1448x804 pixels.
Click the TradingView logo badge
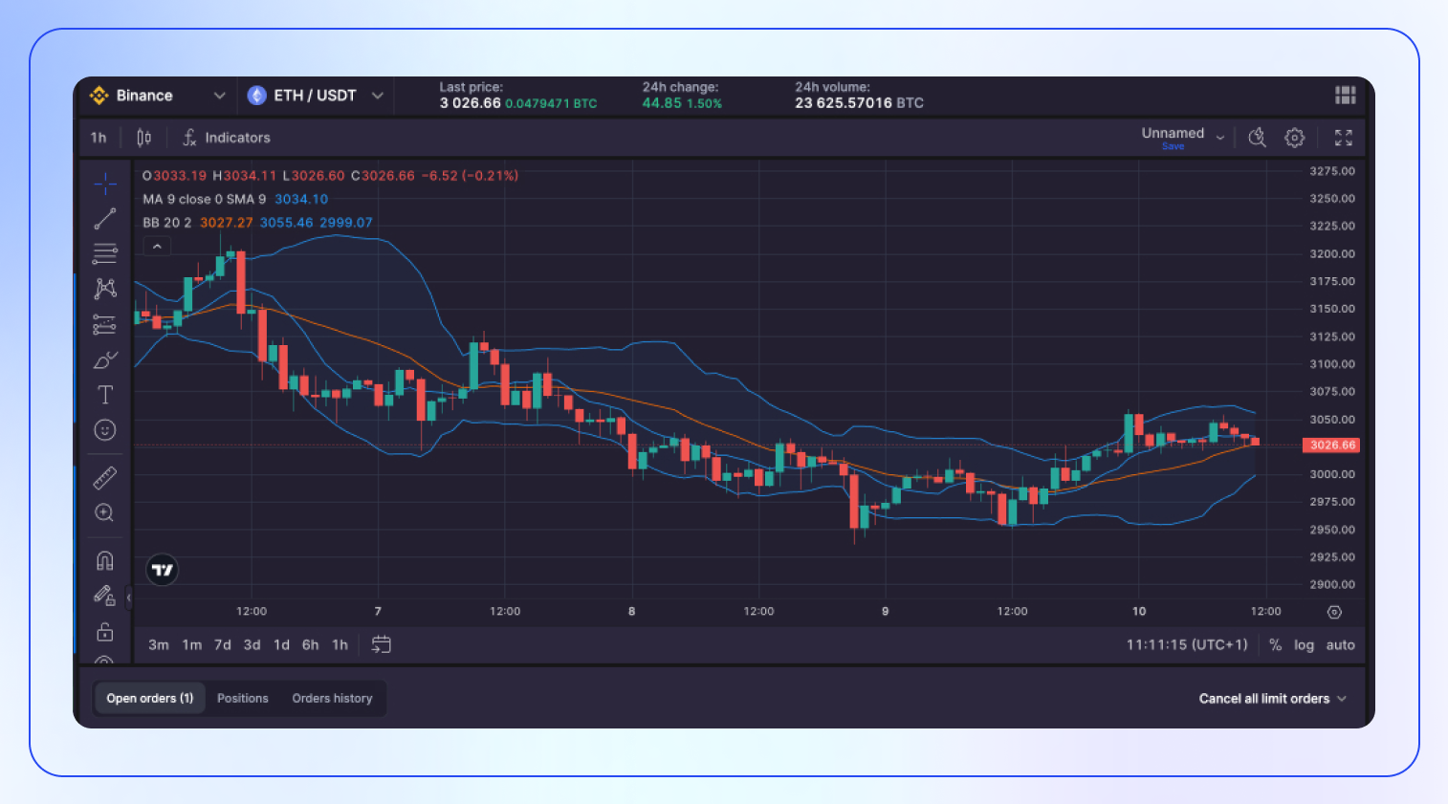(x=163, y=571)
